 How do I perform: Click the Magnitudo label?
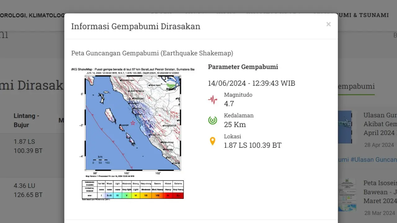(x=238, y=95)
